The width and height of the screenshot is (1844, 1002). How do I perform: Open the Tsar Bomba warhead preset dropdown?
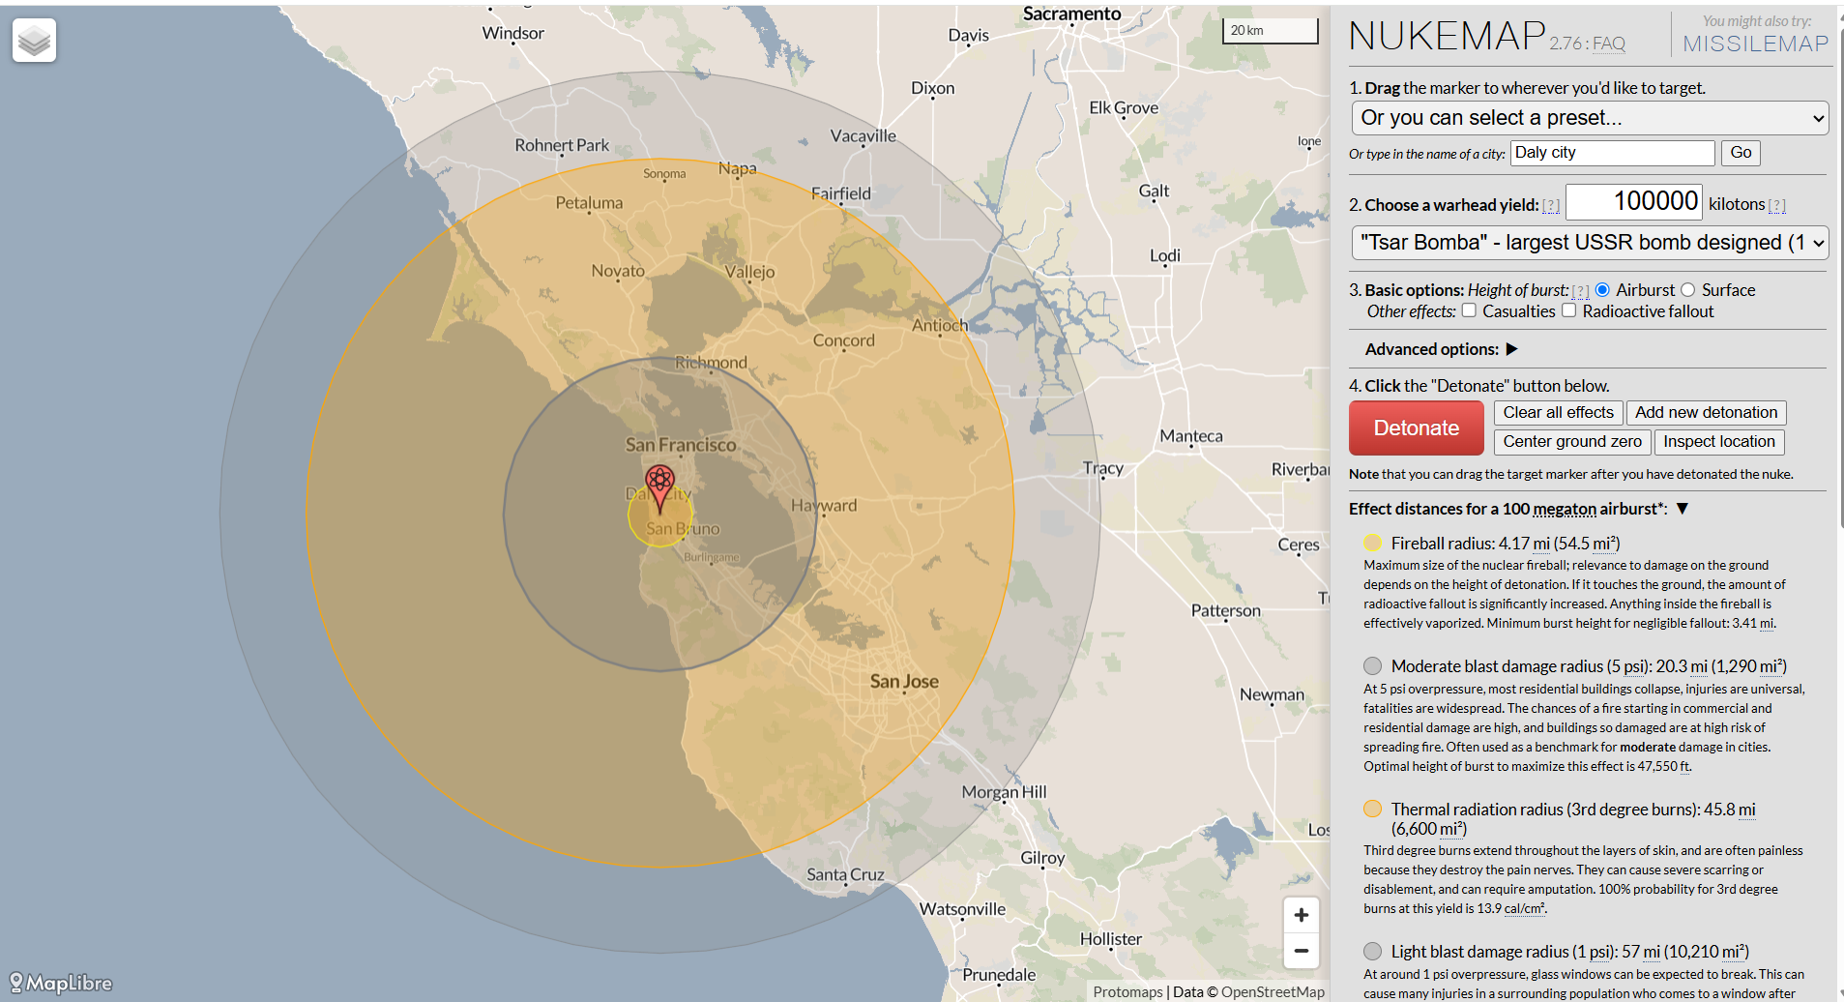click(x=1590, y=243)
